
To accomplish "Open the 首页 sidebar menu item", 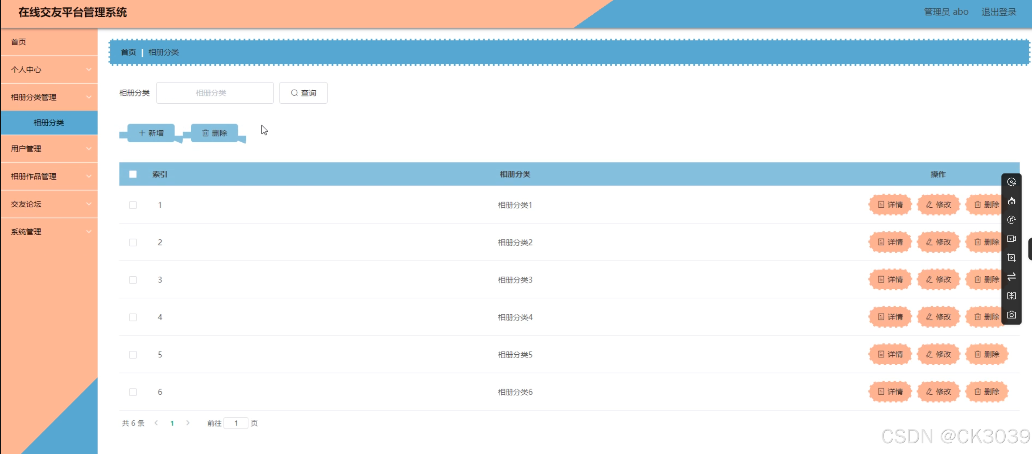I will click(x=18, y=42).
